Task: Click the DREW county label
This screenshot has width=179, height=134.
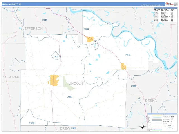Action: click(65, 128)
